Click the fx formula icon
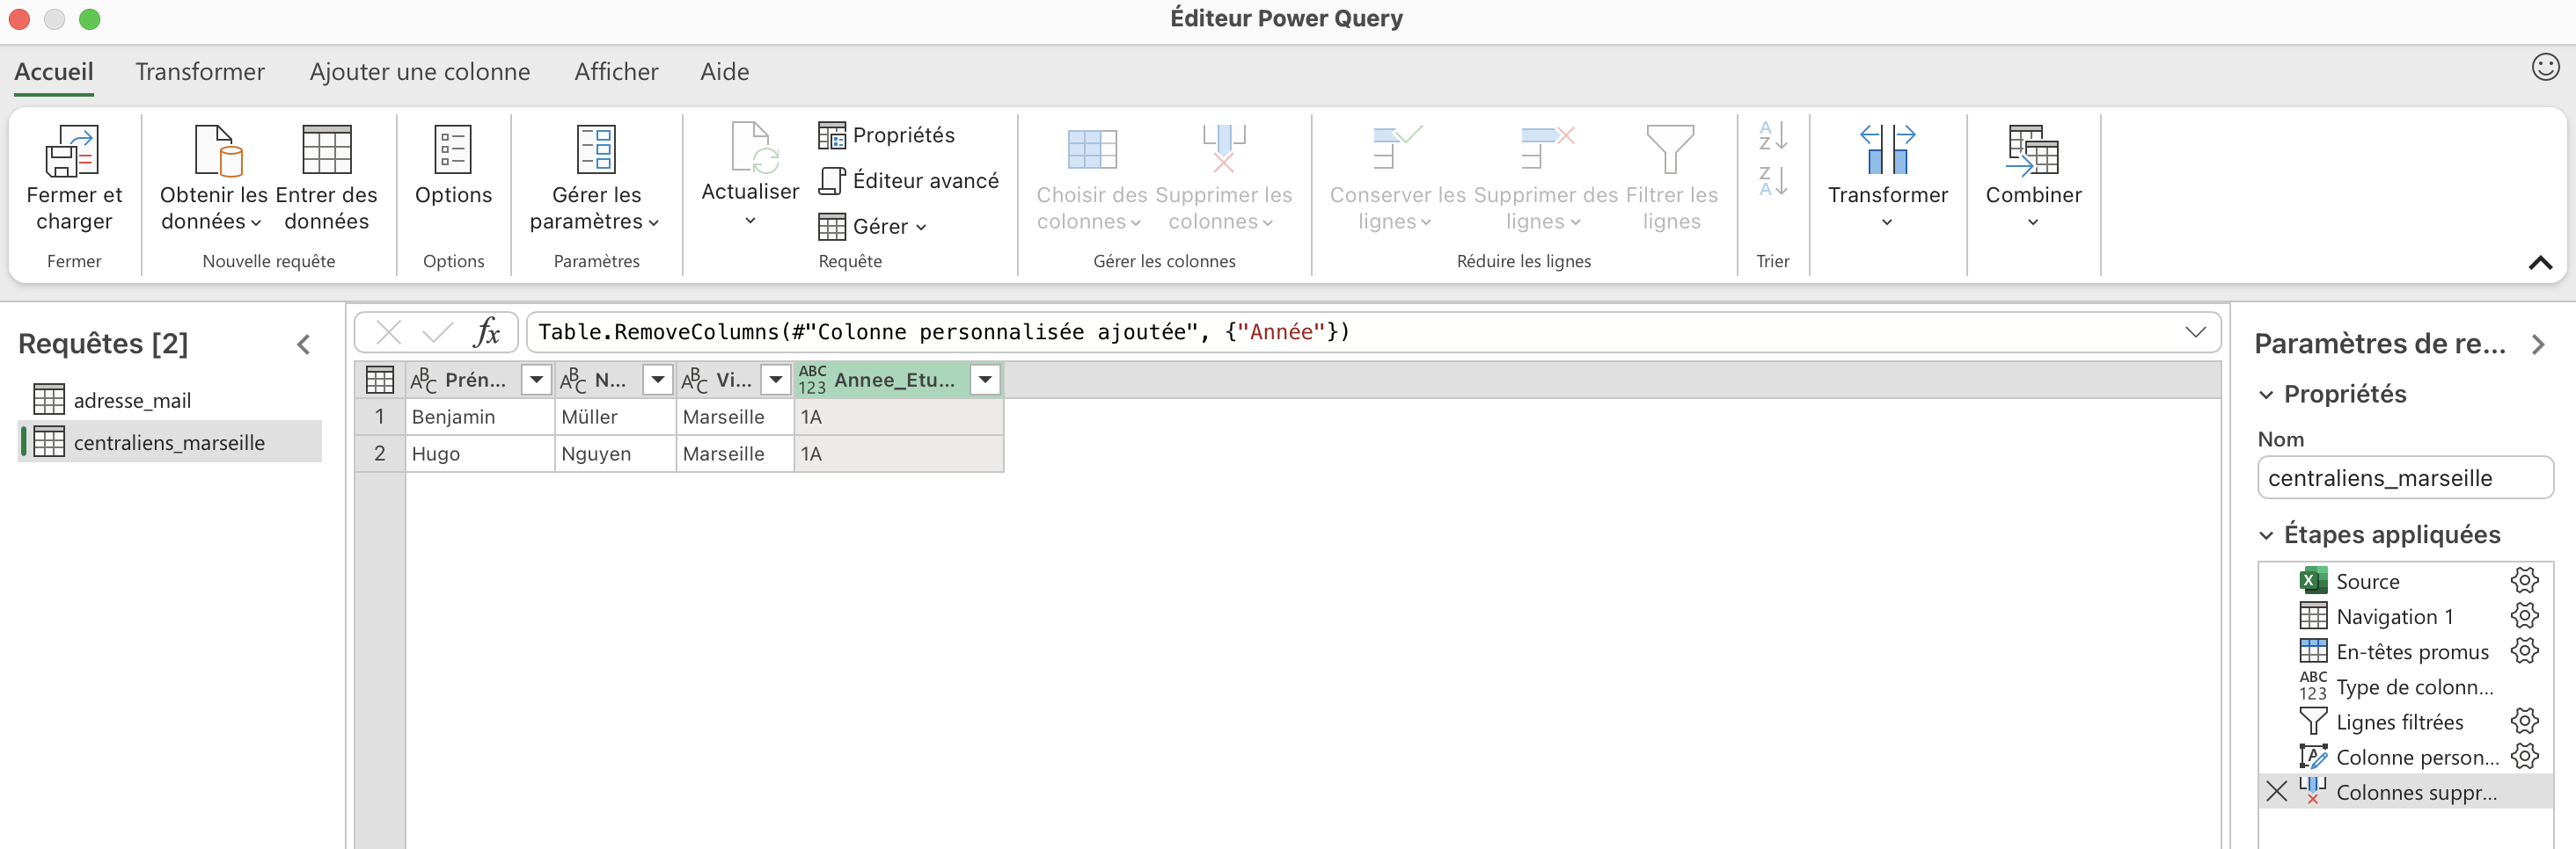Viewport: 2576px width, 849px height. click(x=487, y=331)
